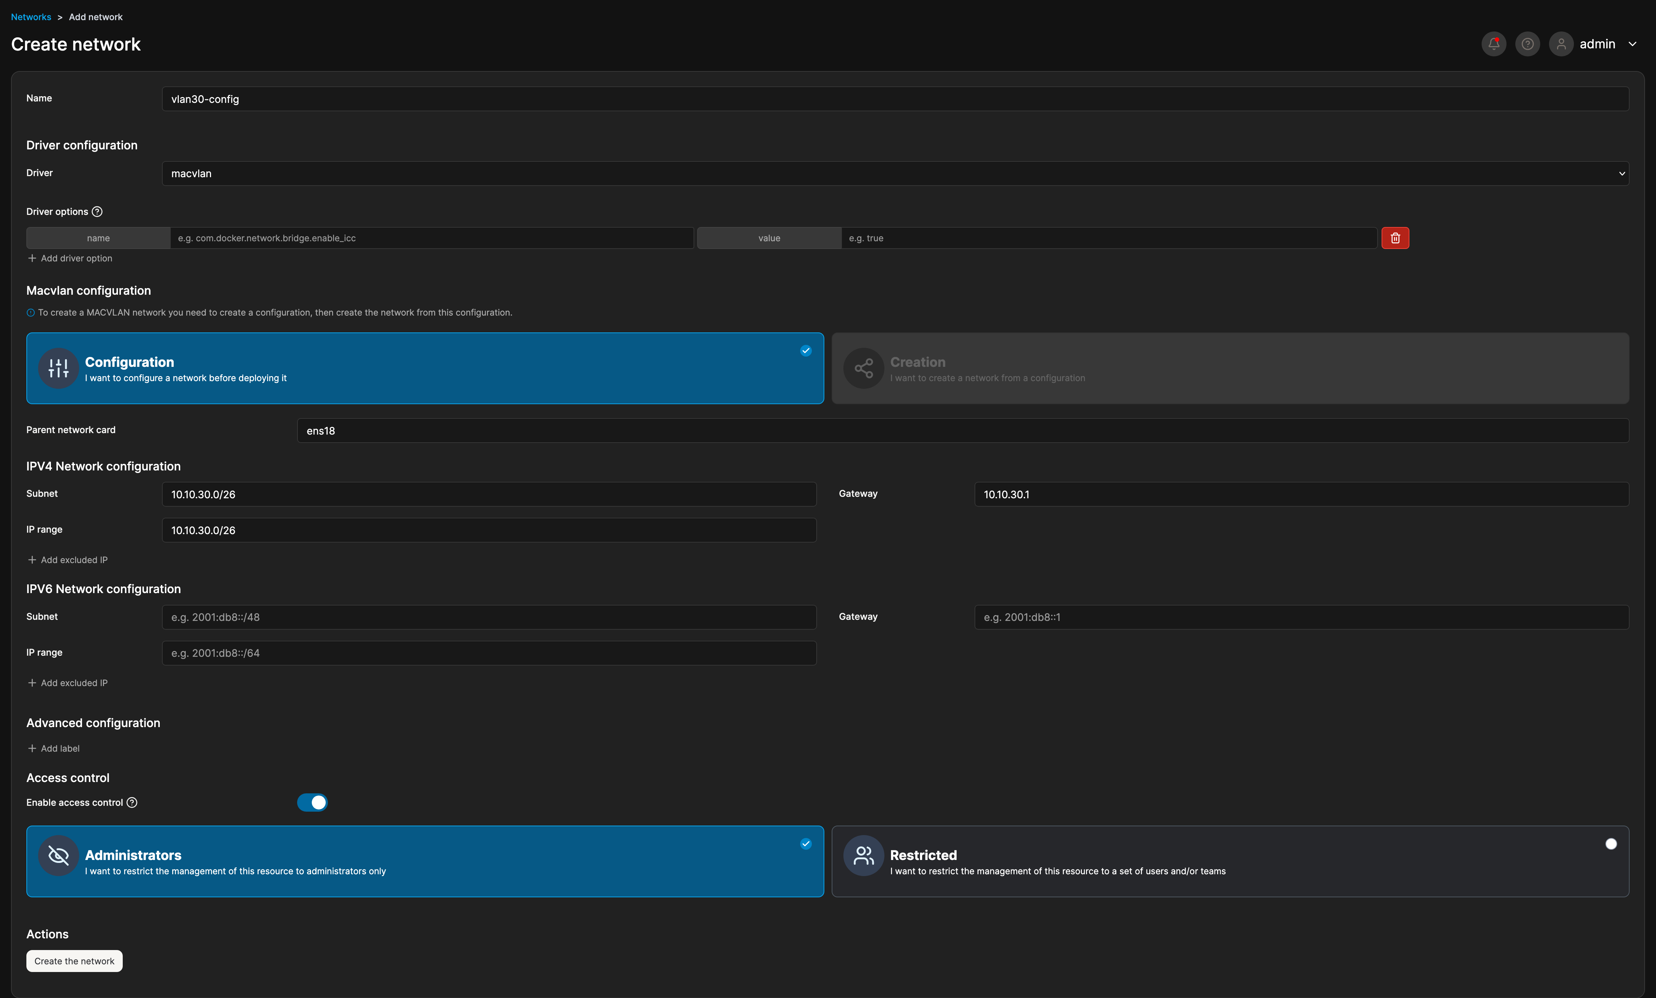Screen dimensions: 1656x998
Task: Select the Restricted radio button
Action: tap(1611, 844)
